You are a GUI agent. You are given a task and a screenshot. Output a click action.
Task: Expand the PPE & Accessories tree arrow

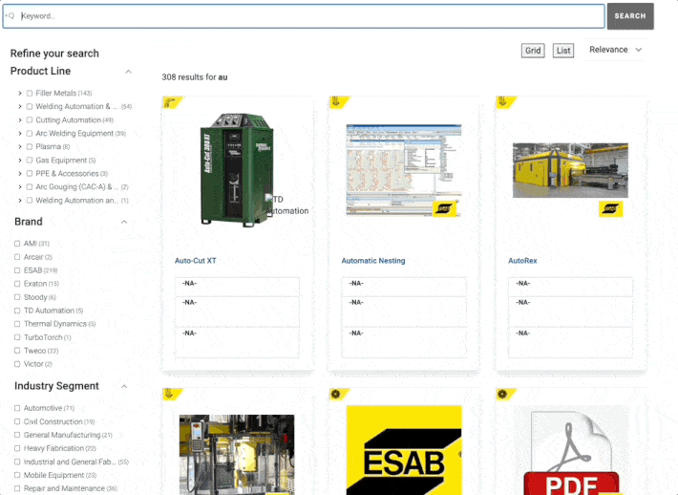[20, 174]
